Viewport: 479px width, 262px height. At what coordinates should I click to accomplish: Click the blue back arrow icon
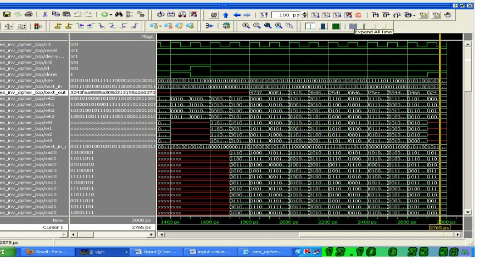pos(236,15)
